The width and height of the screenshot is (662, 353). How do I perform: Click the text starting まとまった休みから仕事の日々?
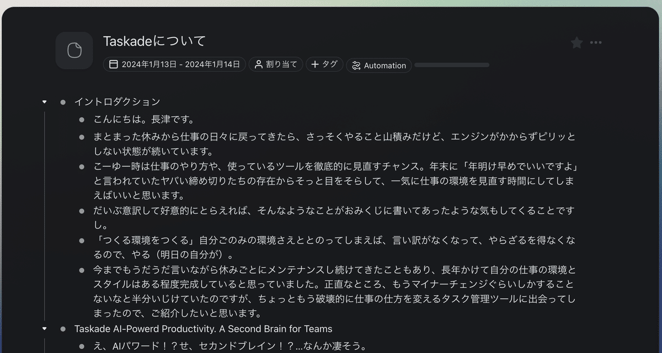334,144
